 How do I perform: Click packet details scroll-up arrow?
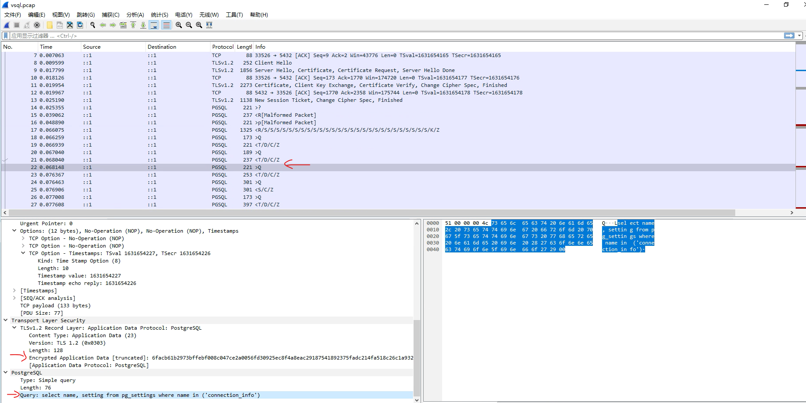(x=417, y=223)
